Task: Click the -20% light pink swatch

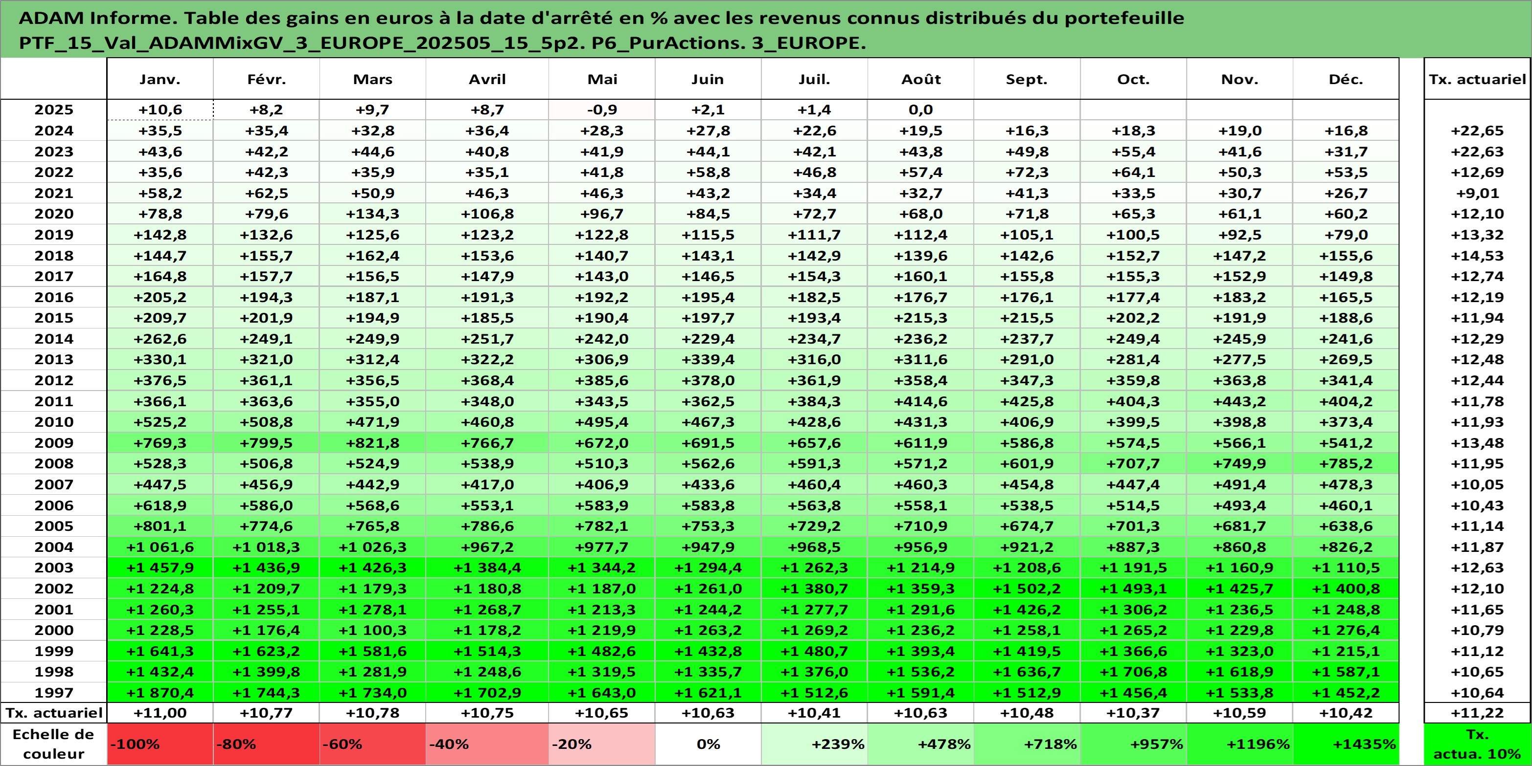Action: (x=602, y=744)
